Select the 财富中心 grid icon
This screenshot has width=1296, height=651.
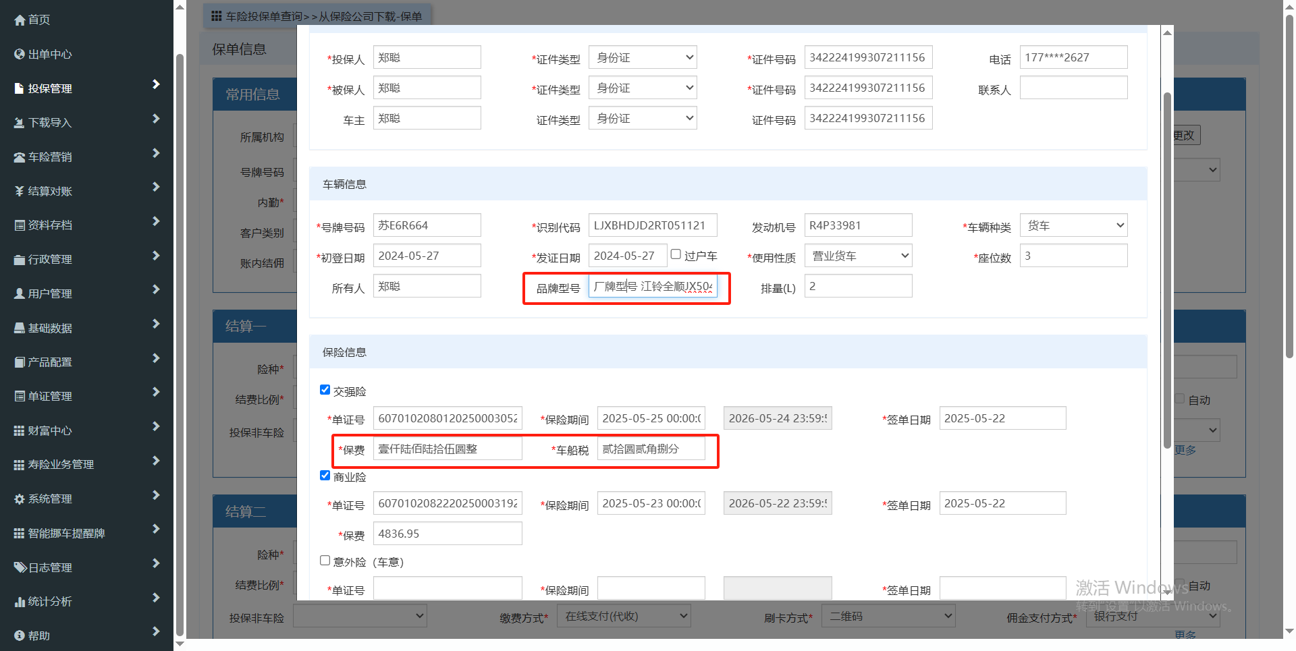20,431
